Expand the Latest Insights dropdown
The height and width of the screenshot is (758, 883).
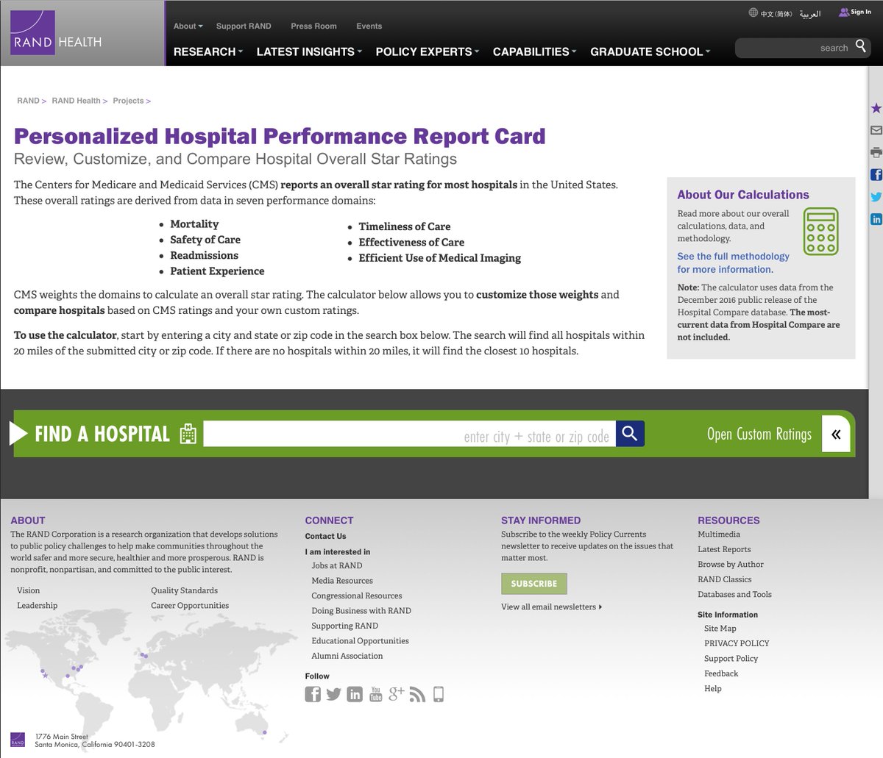(309, 51)
